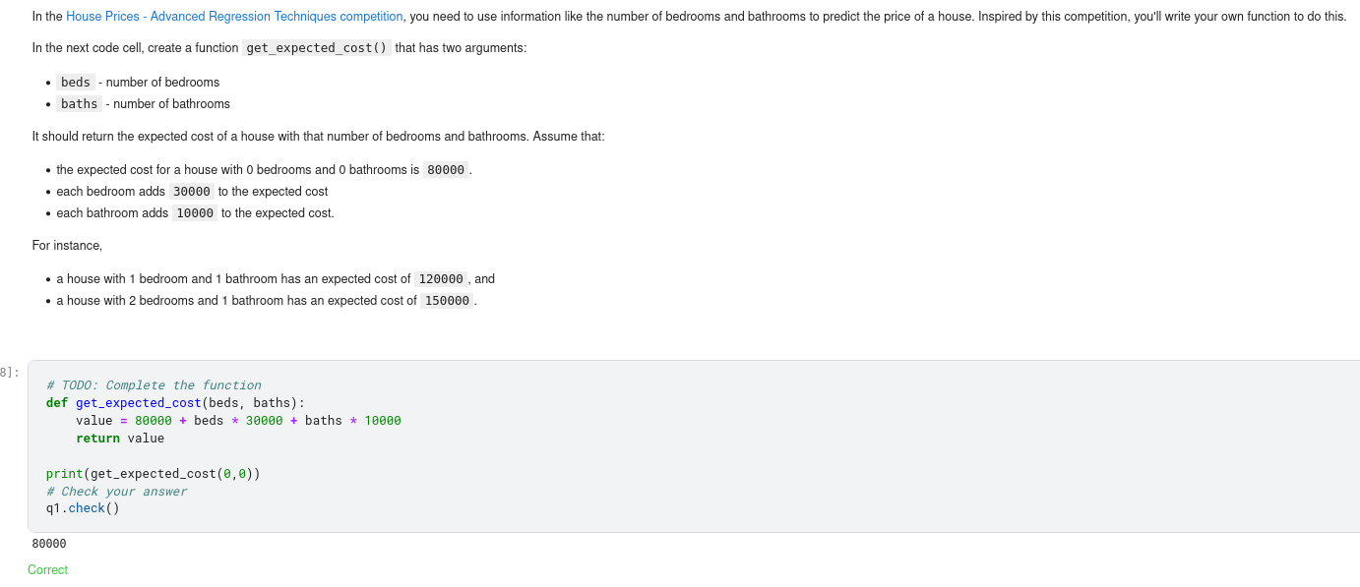The width and height of the screenshot is (1360, 587).
Task: Click the 10000 inline code value in instructions
Action: coord(195,213)
